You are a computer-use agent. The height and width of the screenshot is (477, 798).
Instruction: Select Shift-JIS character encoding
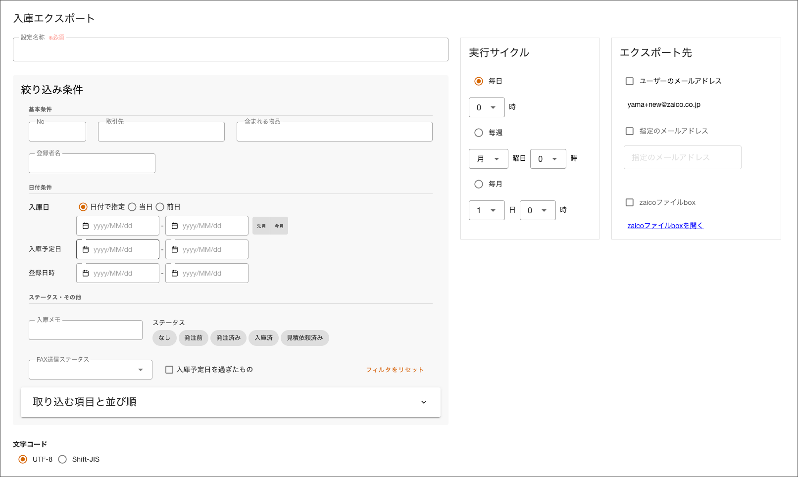pos(62,459)
